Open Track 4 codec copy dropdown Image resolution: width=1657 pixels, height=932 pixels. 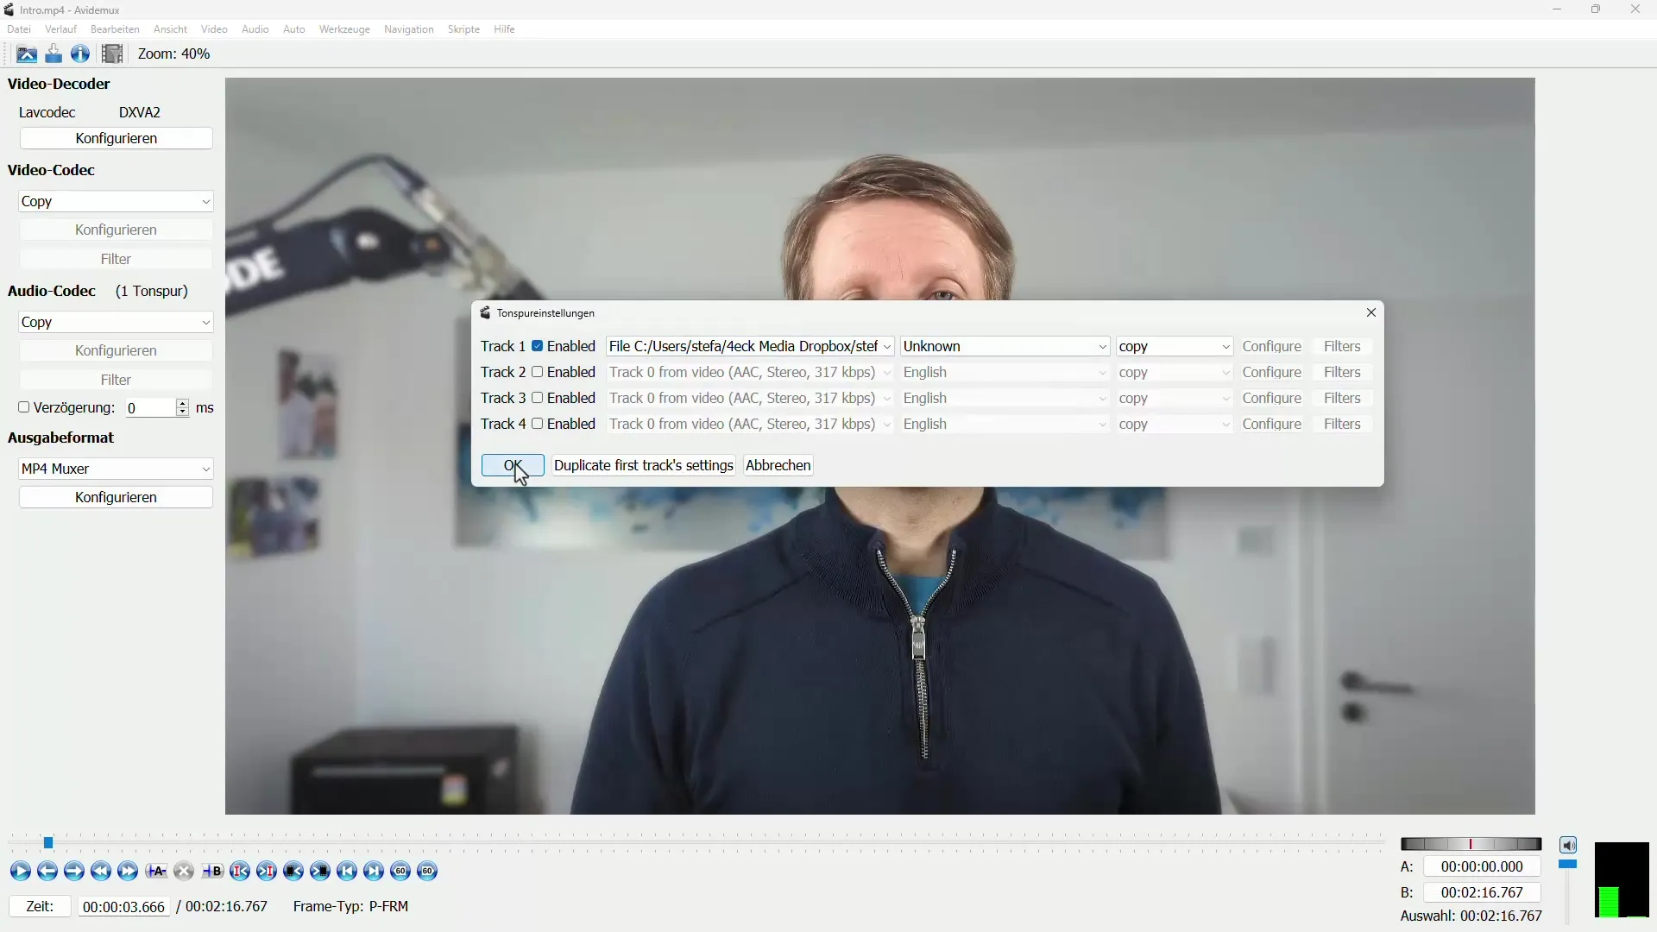click(x=1175, y=424)
